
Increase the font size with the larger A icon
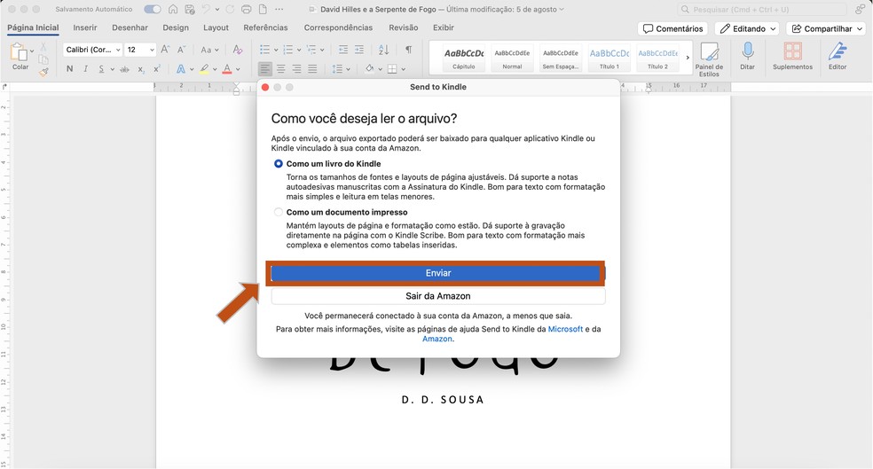pos(165,50)
